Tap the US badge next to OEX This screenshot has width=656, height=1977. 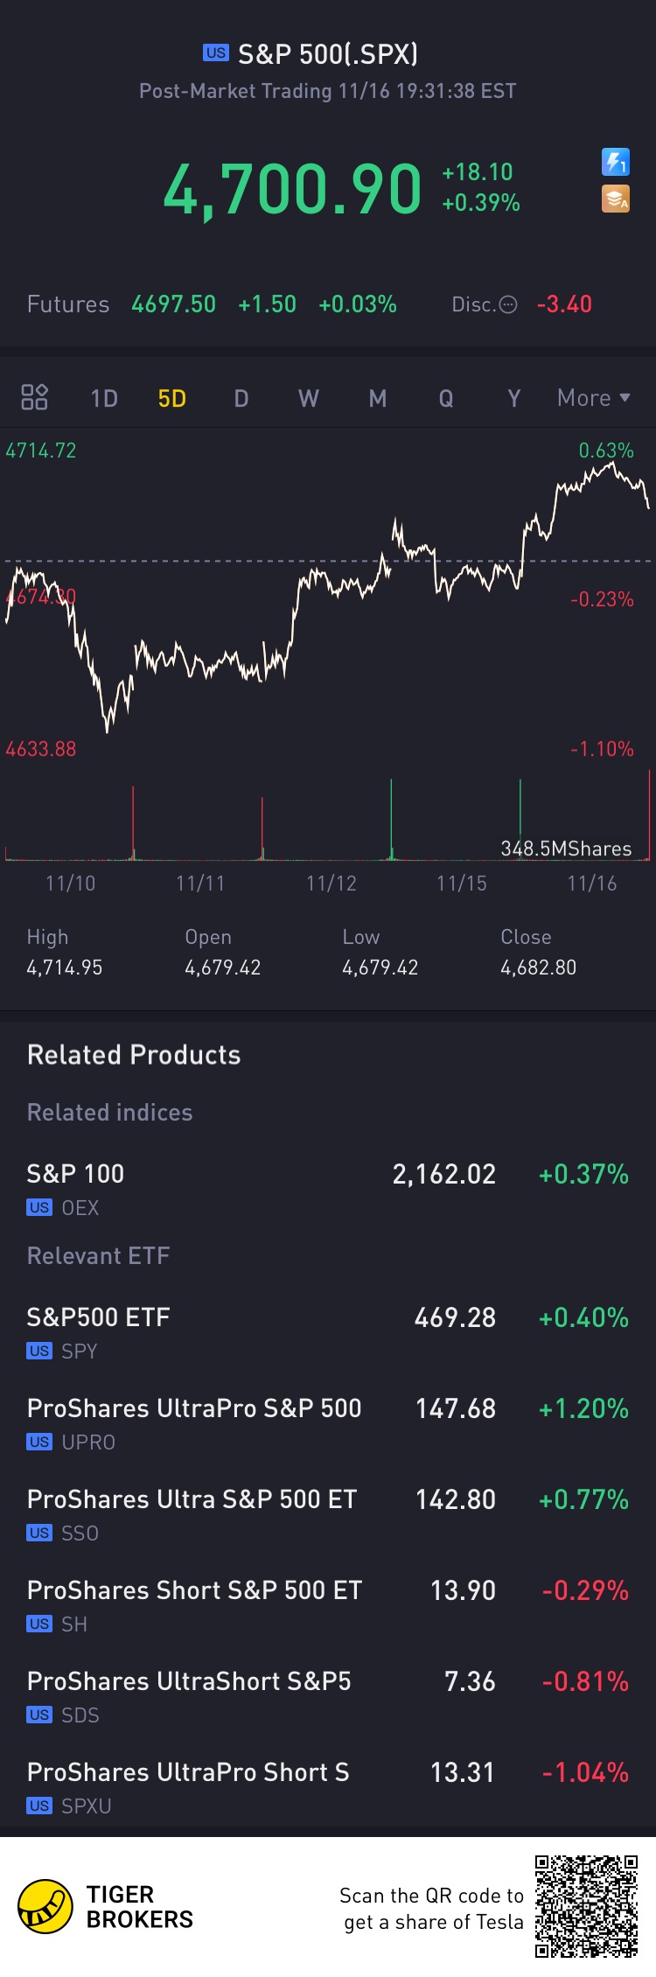pyautogui.click(x=39, y=1208)
